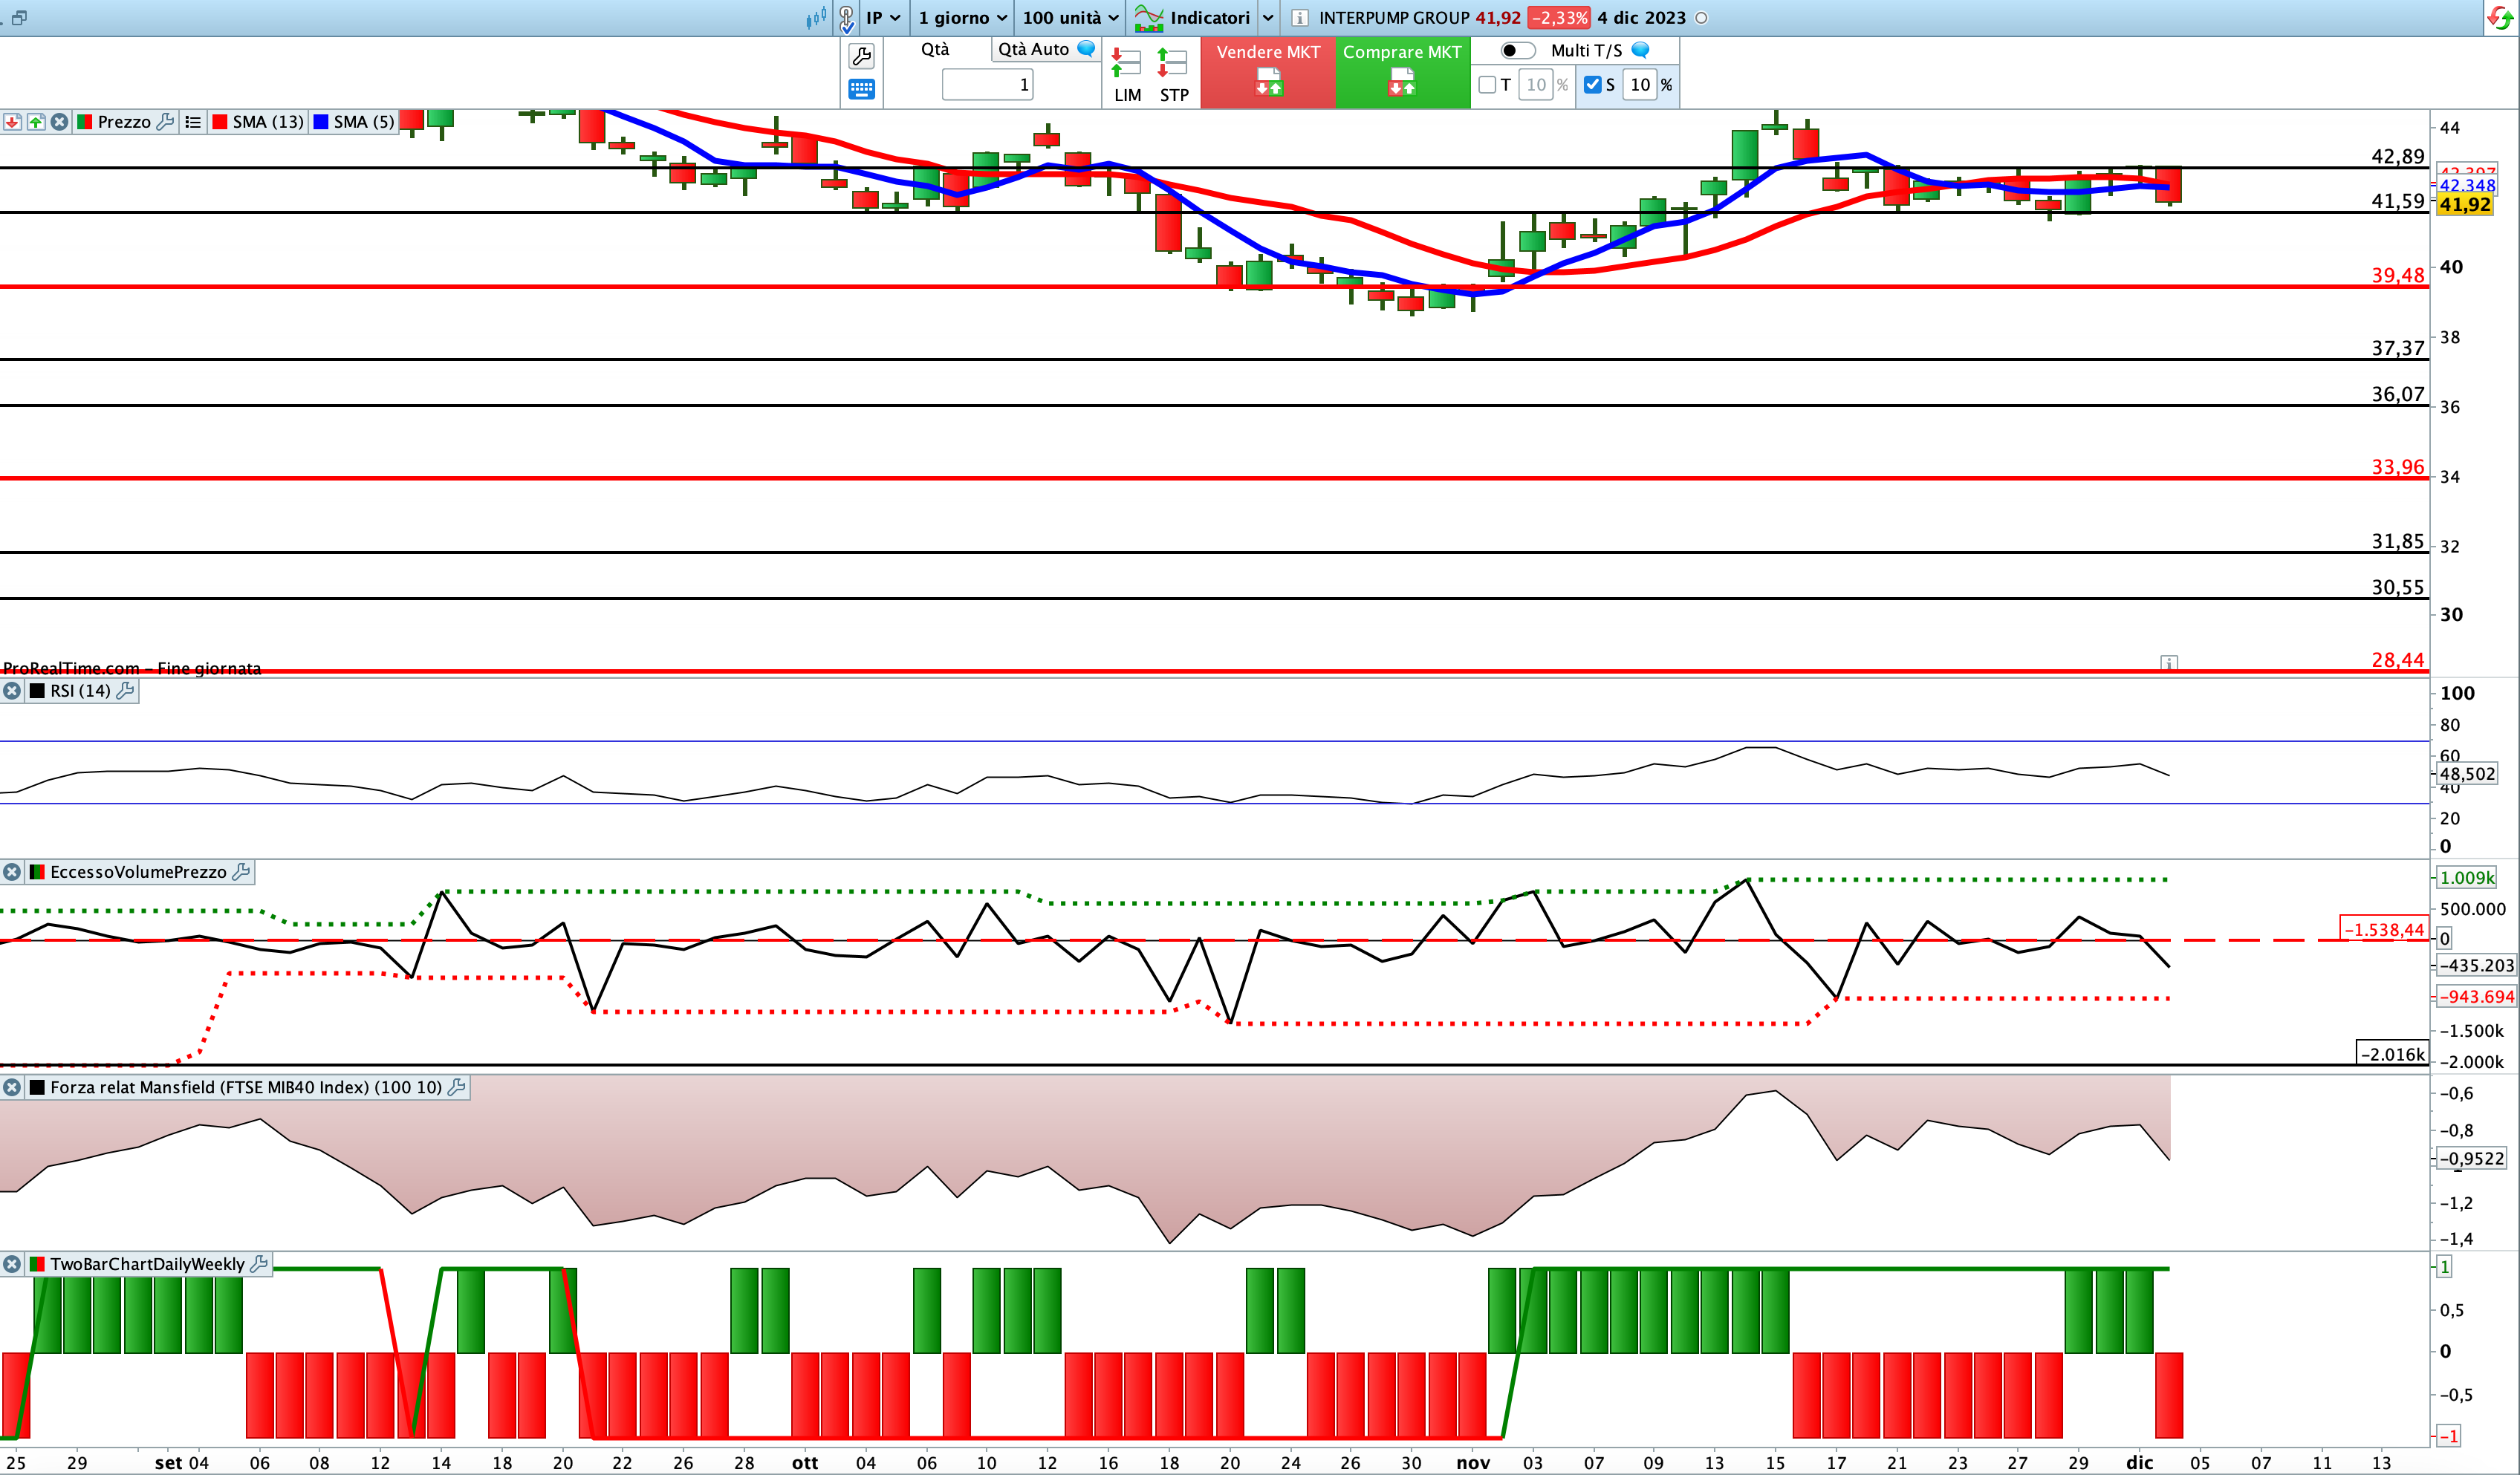
Task: Click the small info icon above 28,44 line
Action: pos(2169,663)
